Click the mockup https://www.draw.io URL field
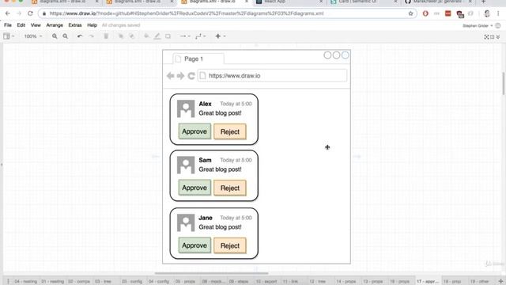The image size is (506, 285). click(272, 76)
